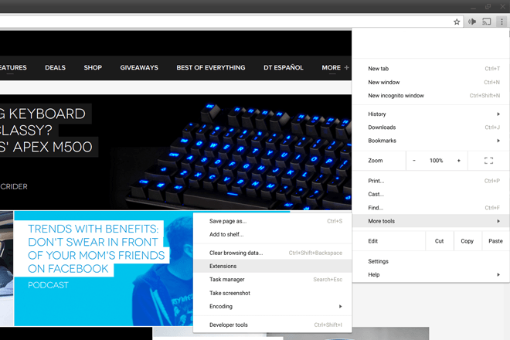
Task: Click the three-dot Chrome menu button
Action: (501, 22)
